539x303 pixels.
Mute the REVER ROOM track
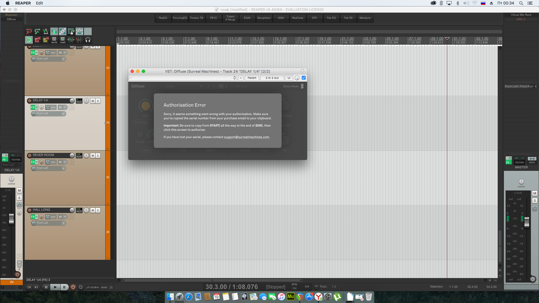pyautogui.click(x=93, y=155)
